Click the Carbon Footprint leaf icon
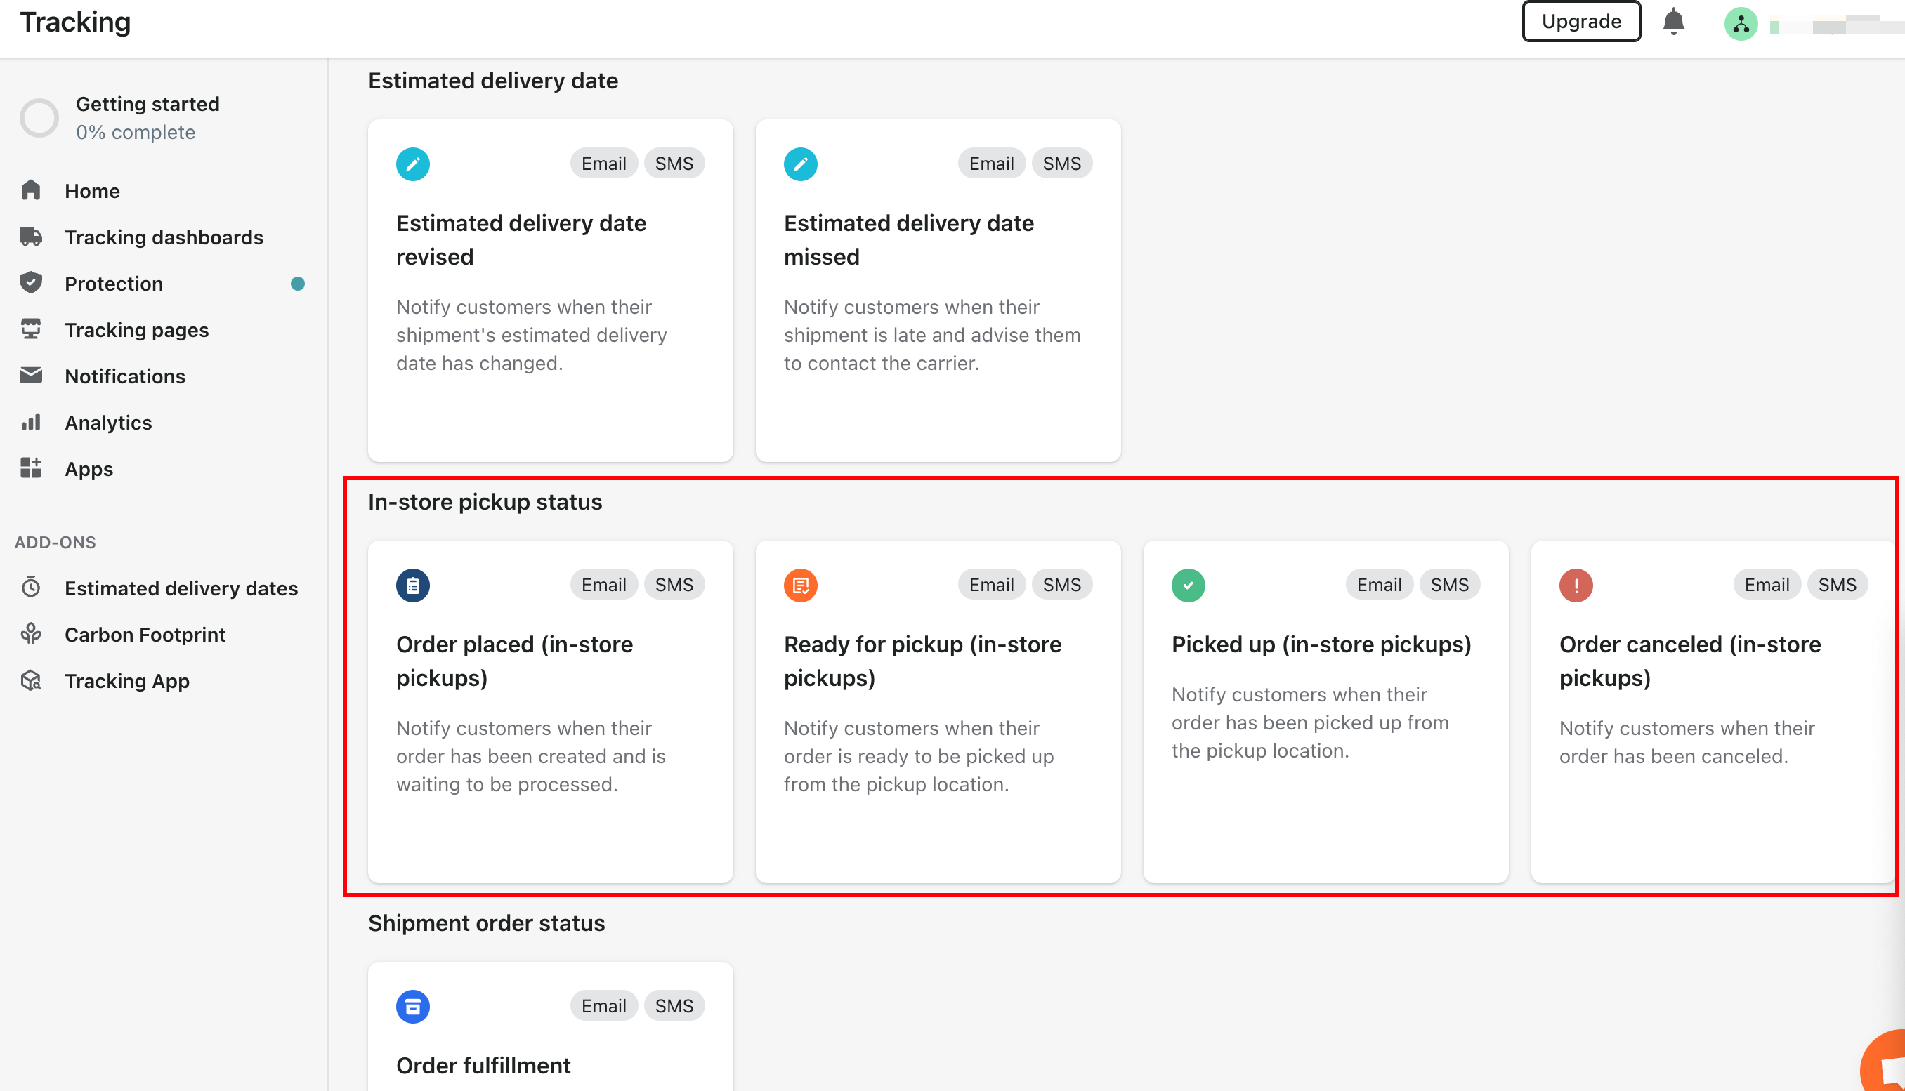This screenshot has width=1905, height=1091. pyautogui.click(x=31, y=634)
